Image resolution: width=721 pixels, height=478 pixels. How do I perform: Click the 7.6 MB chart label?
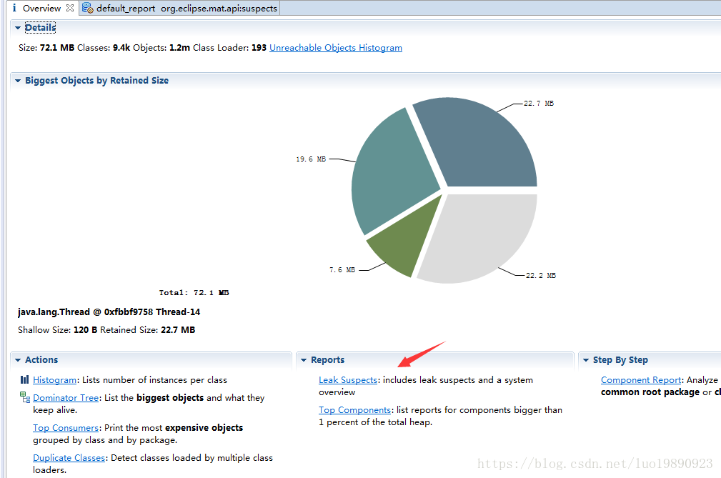342,270
